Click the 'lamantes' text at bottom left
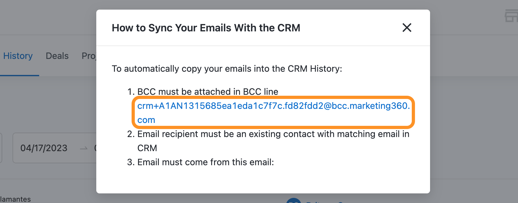 coord(15,199)
